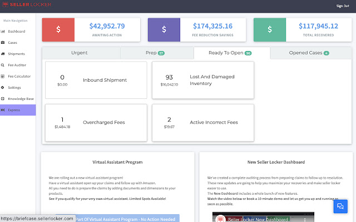Open Fee Calculator in the sidebar
356x222 pixels.
coord(18,77)
